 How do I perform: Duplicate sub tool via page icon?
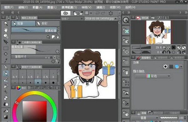(x=53, y=37)
